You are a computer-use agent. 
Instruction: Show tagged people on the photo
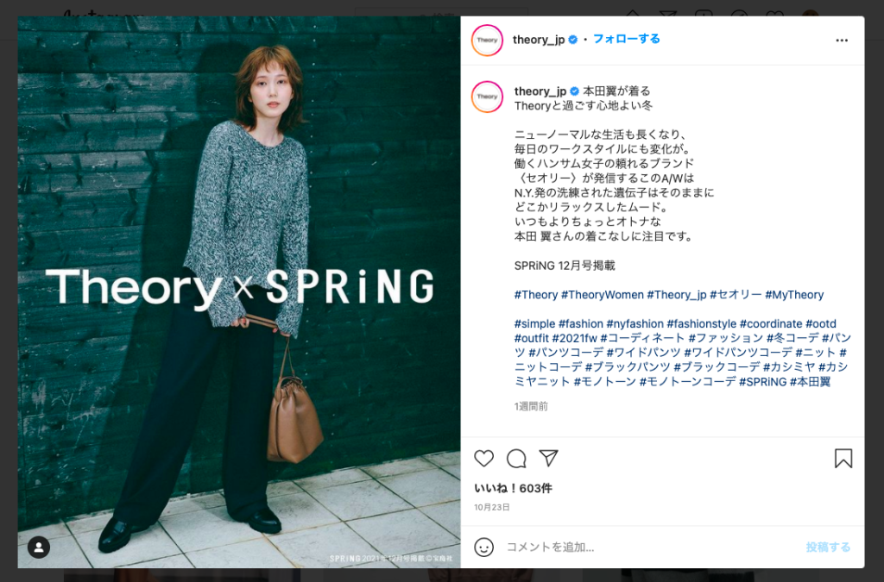point(39,548)
